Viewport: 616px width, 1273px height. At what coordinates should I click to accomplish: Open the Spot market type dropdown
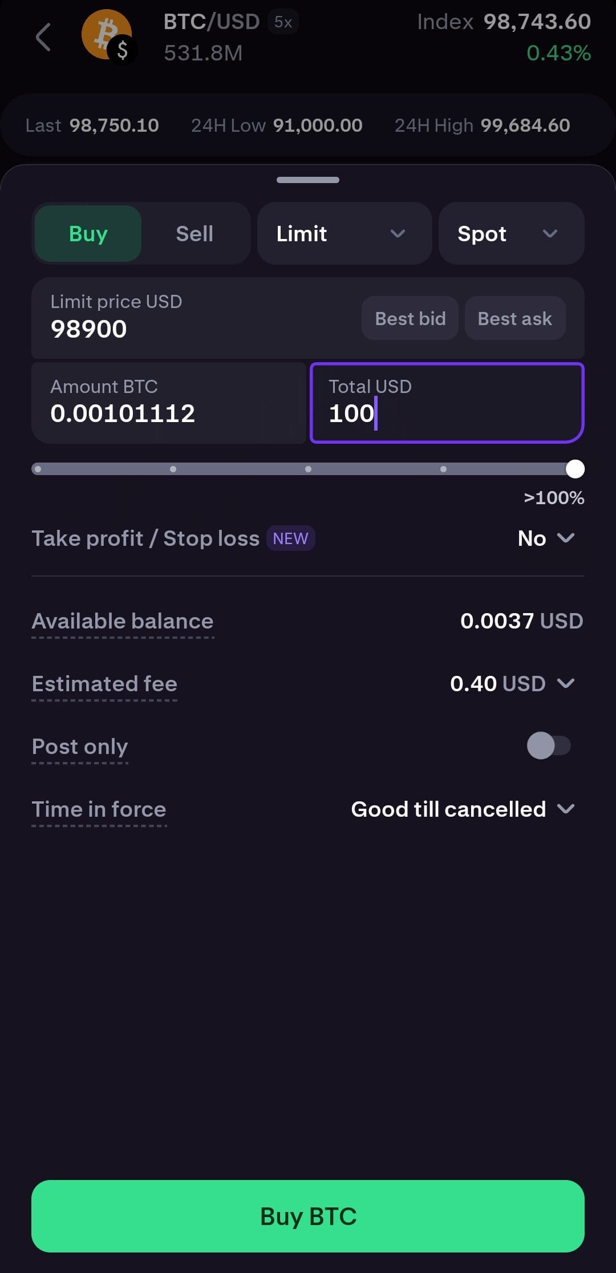pyautogui.click(x=510, y=234)
